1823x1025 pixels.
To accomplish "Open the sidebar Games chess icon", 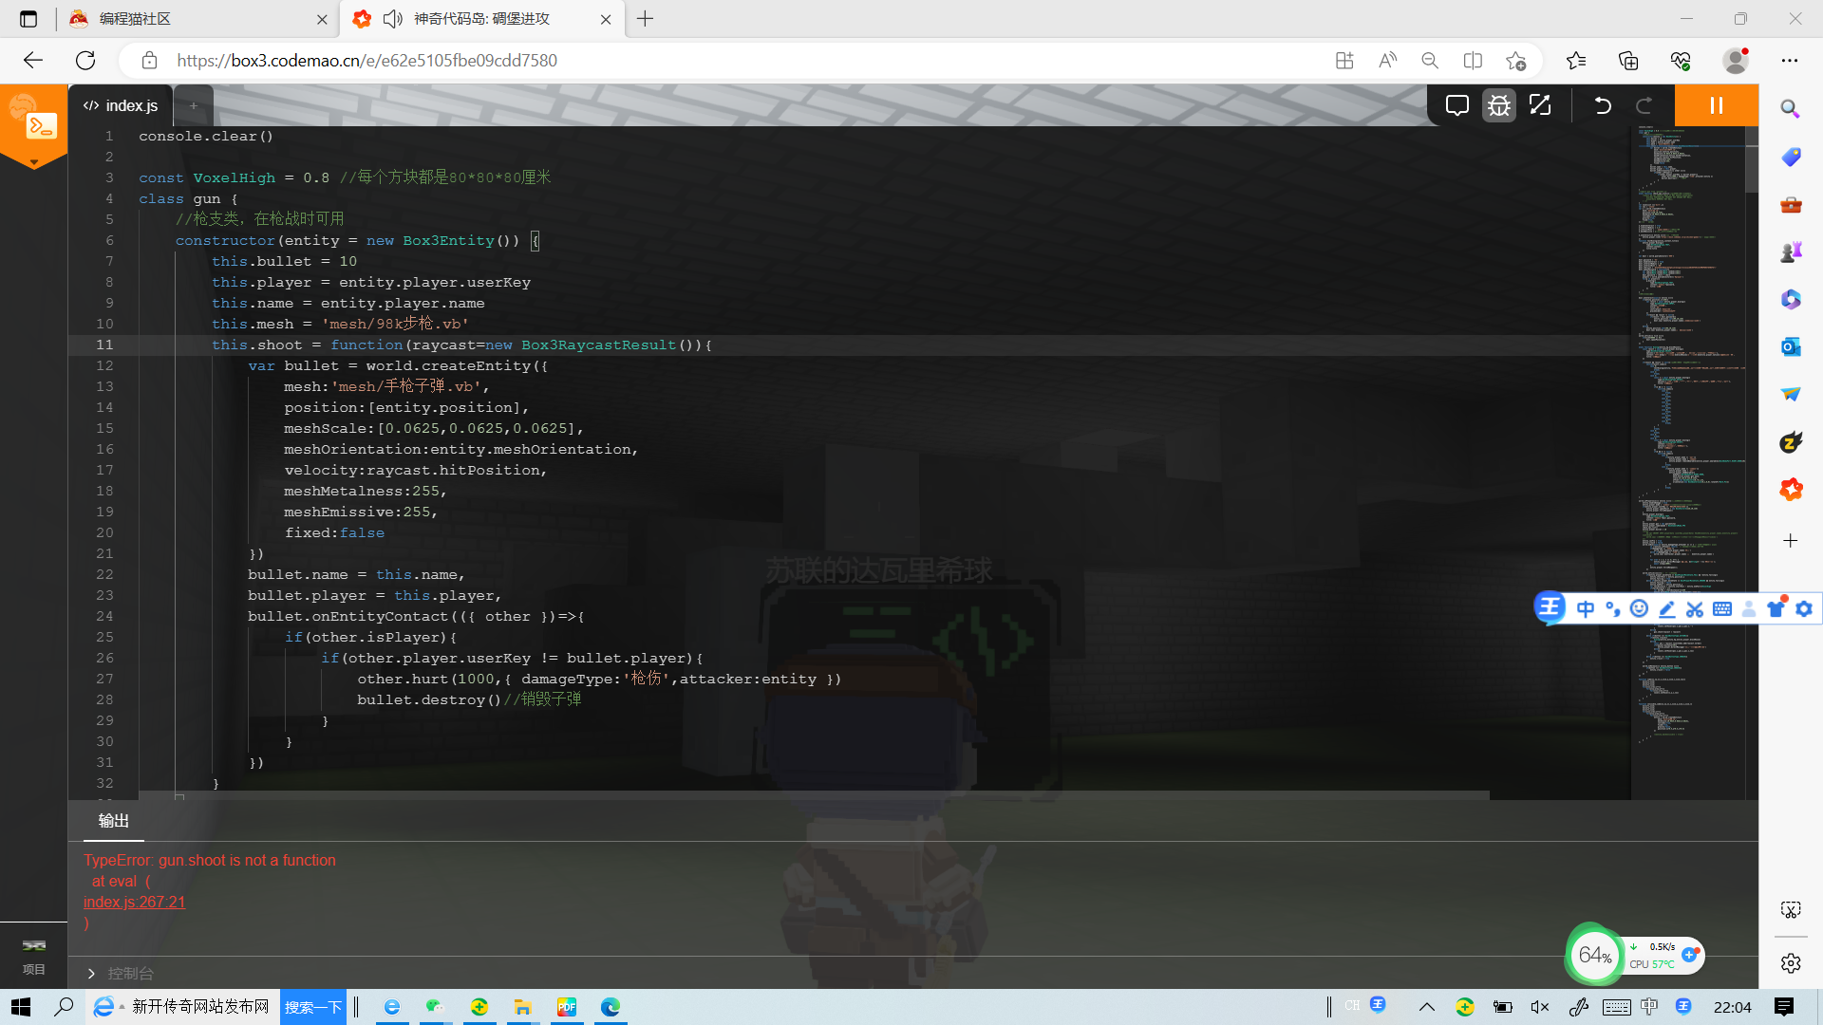I will (1791, 252).
